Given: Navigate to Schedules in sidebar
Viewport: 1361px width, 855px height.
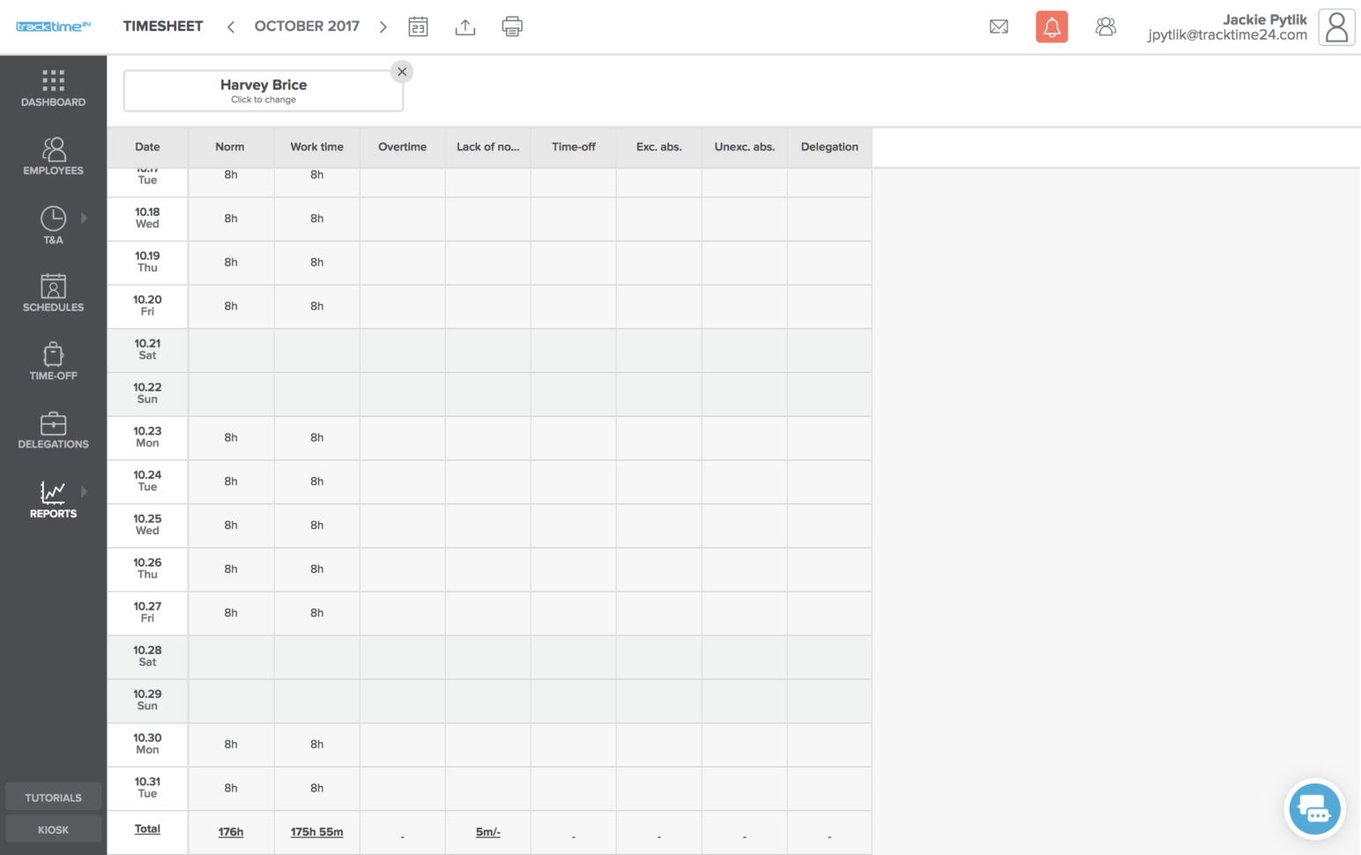Looking at the screenshot, I should pyautogui.click(x=53, y=293).
